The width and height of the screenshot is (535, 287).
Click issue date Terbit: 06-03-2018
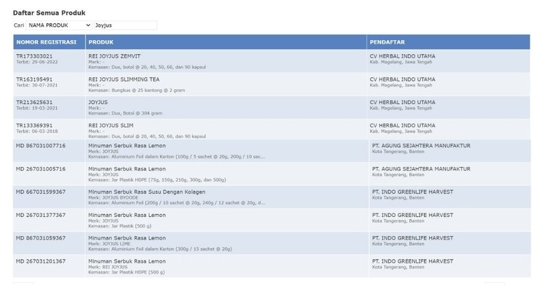point(37,131)
